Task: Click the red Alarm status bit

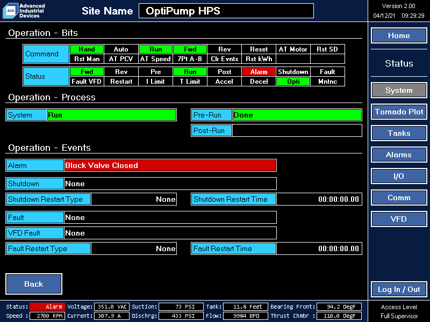Action: (x=259, y=72)
